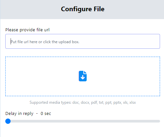The width and height of the screenshot is (164, 137).
Task: Click the 'Please provide file url' label
Action: coord(27,30)
